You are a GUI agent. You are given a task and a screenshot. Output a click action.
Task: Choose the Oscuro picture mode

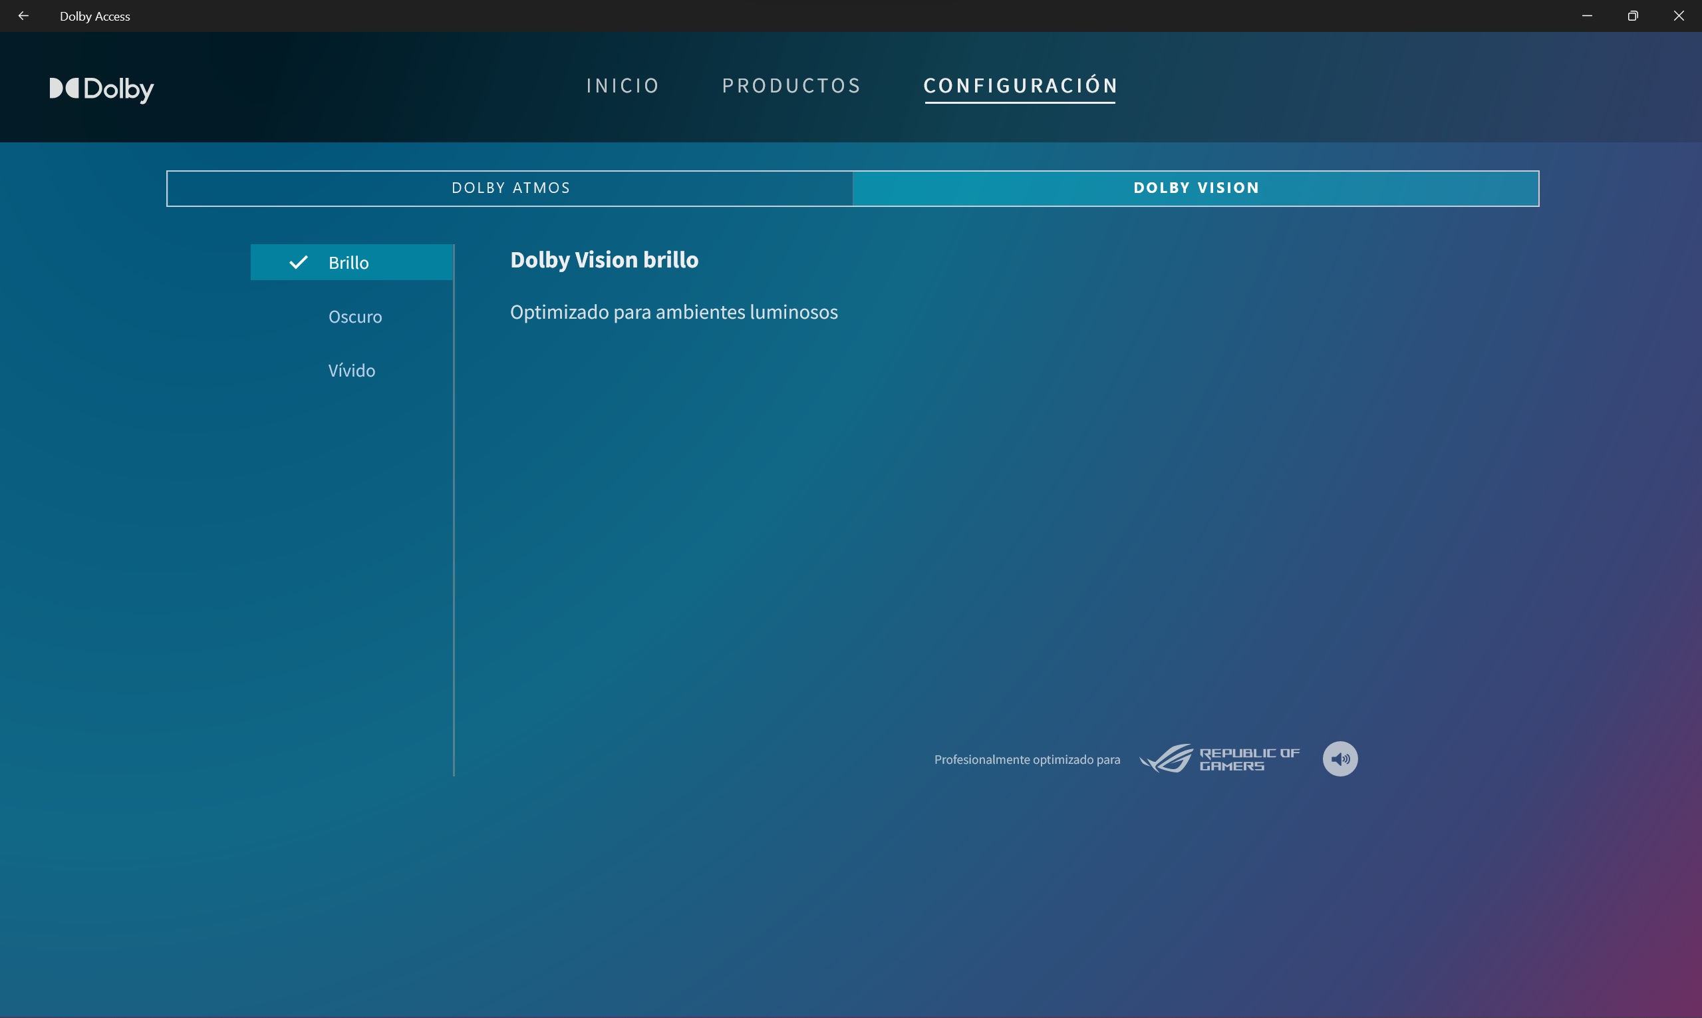pos(355,317)
